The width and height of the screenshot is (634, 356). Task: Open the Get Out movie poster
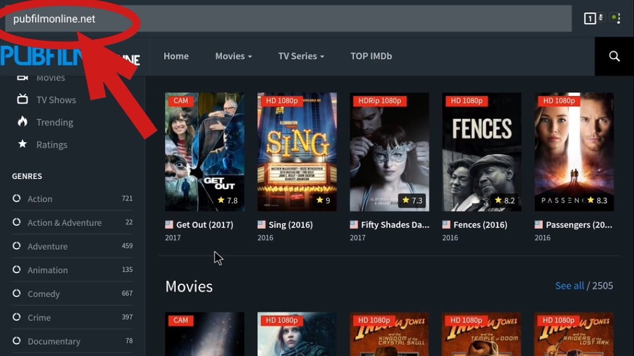pyautogui.click(x=205, y=152)
